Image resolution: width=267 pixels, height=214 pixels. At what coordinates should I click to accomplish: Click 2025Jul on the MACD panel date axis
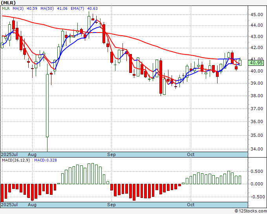[x=9, y=205]
